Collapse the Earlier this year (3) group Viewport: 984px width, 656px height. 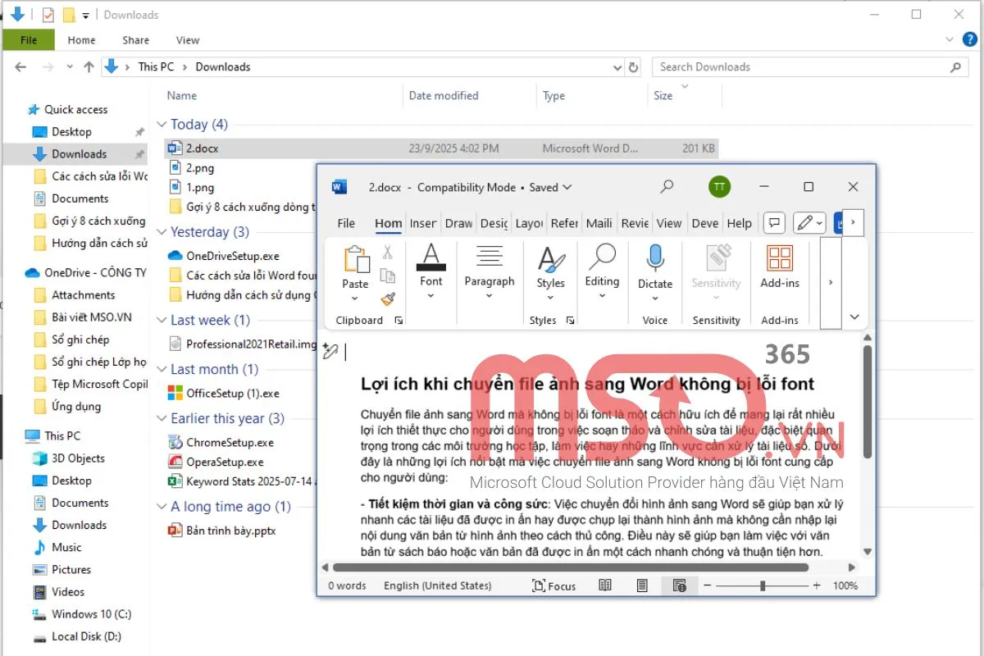162,419
